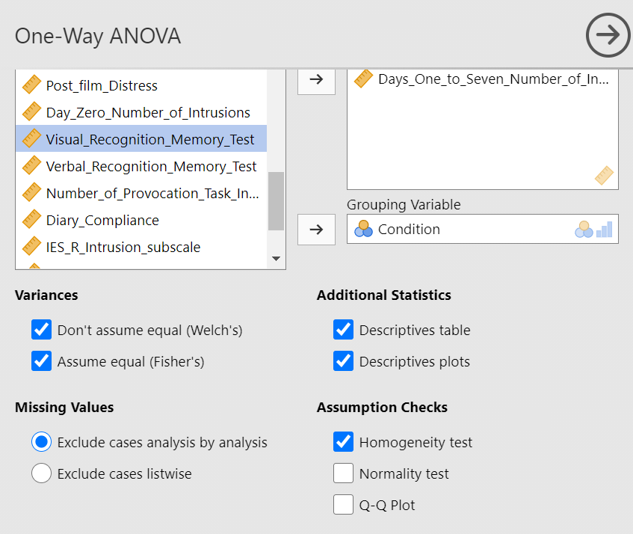
Task: Click down arrow of variable list scrollbar
Action: coord(276,259)
